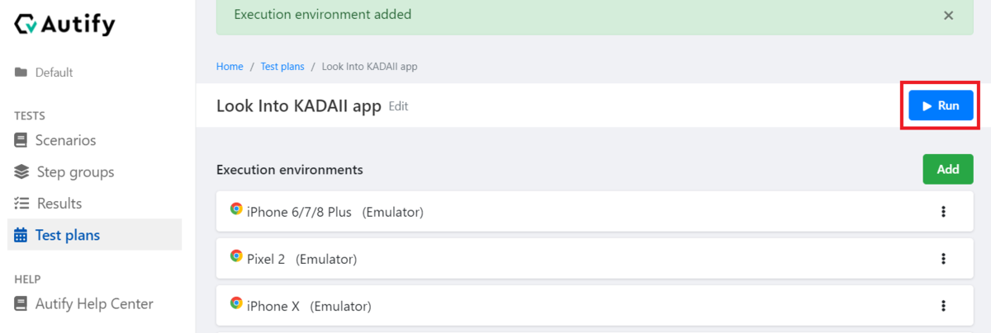The height and width of the screenshot is (333, 991).
Task: Add a new execution environment
Action: point(948,169)
